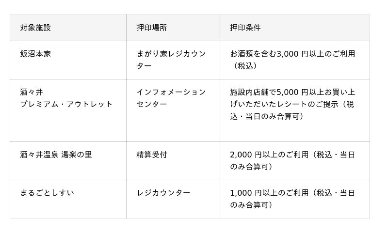Click the 3,000 円 amount text
This screenshot has height=233, width=388.
pos(292,54)
